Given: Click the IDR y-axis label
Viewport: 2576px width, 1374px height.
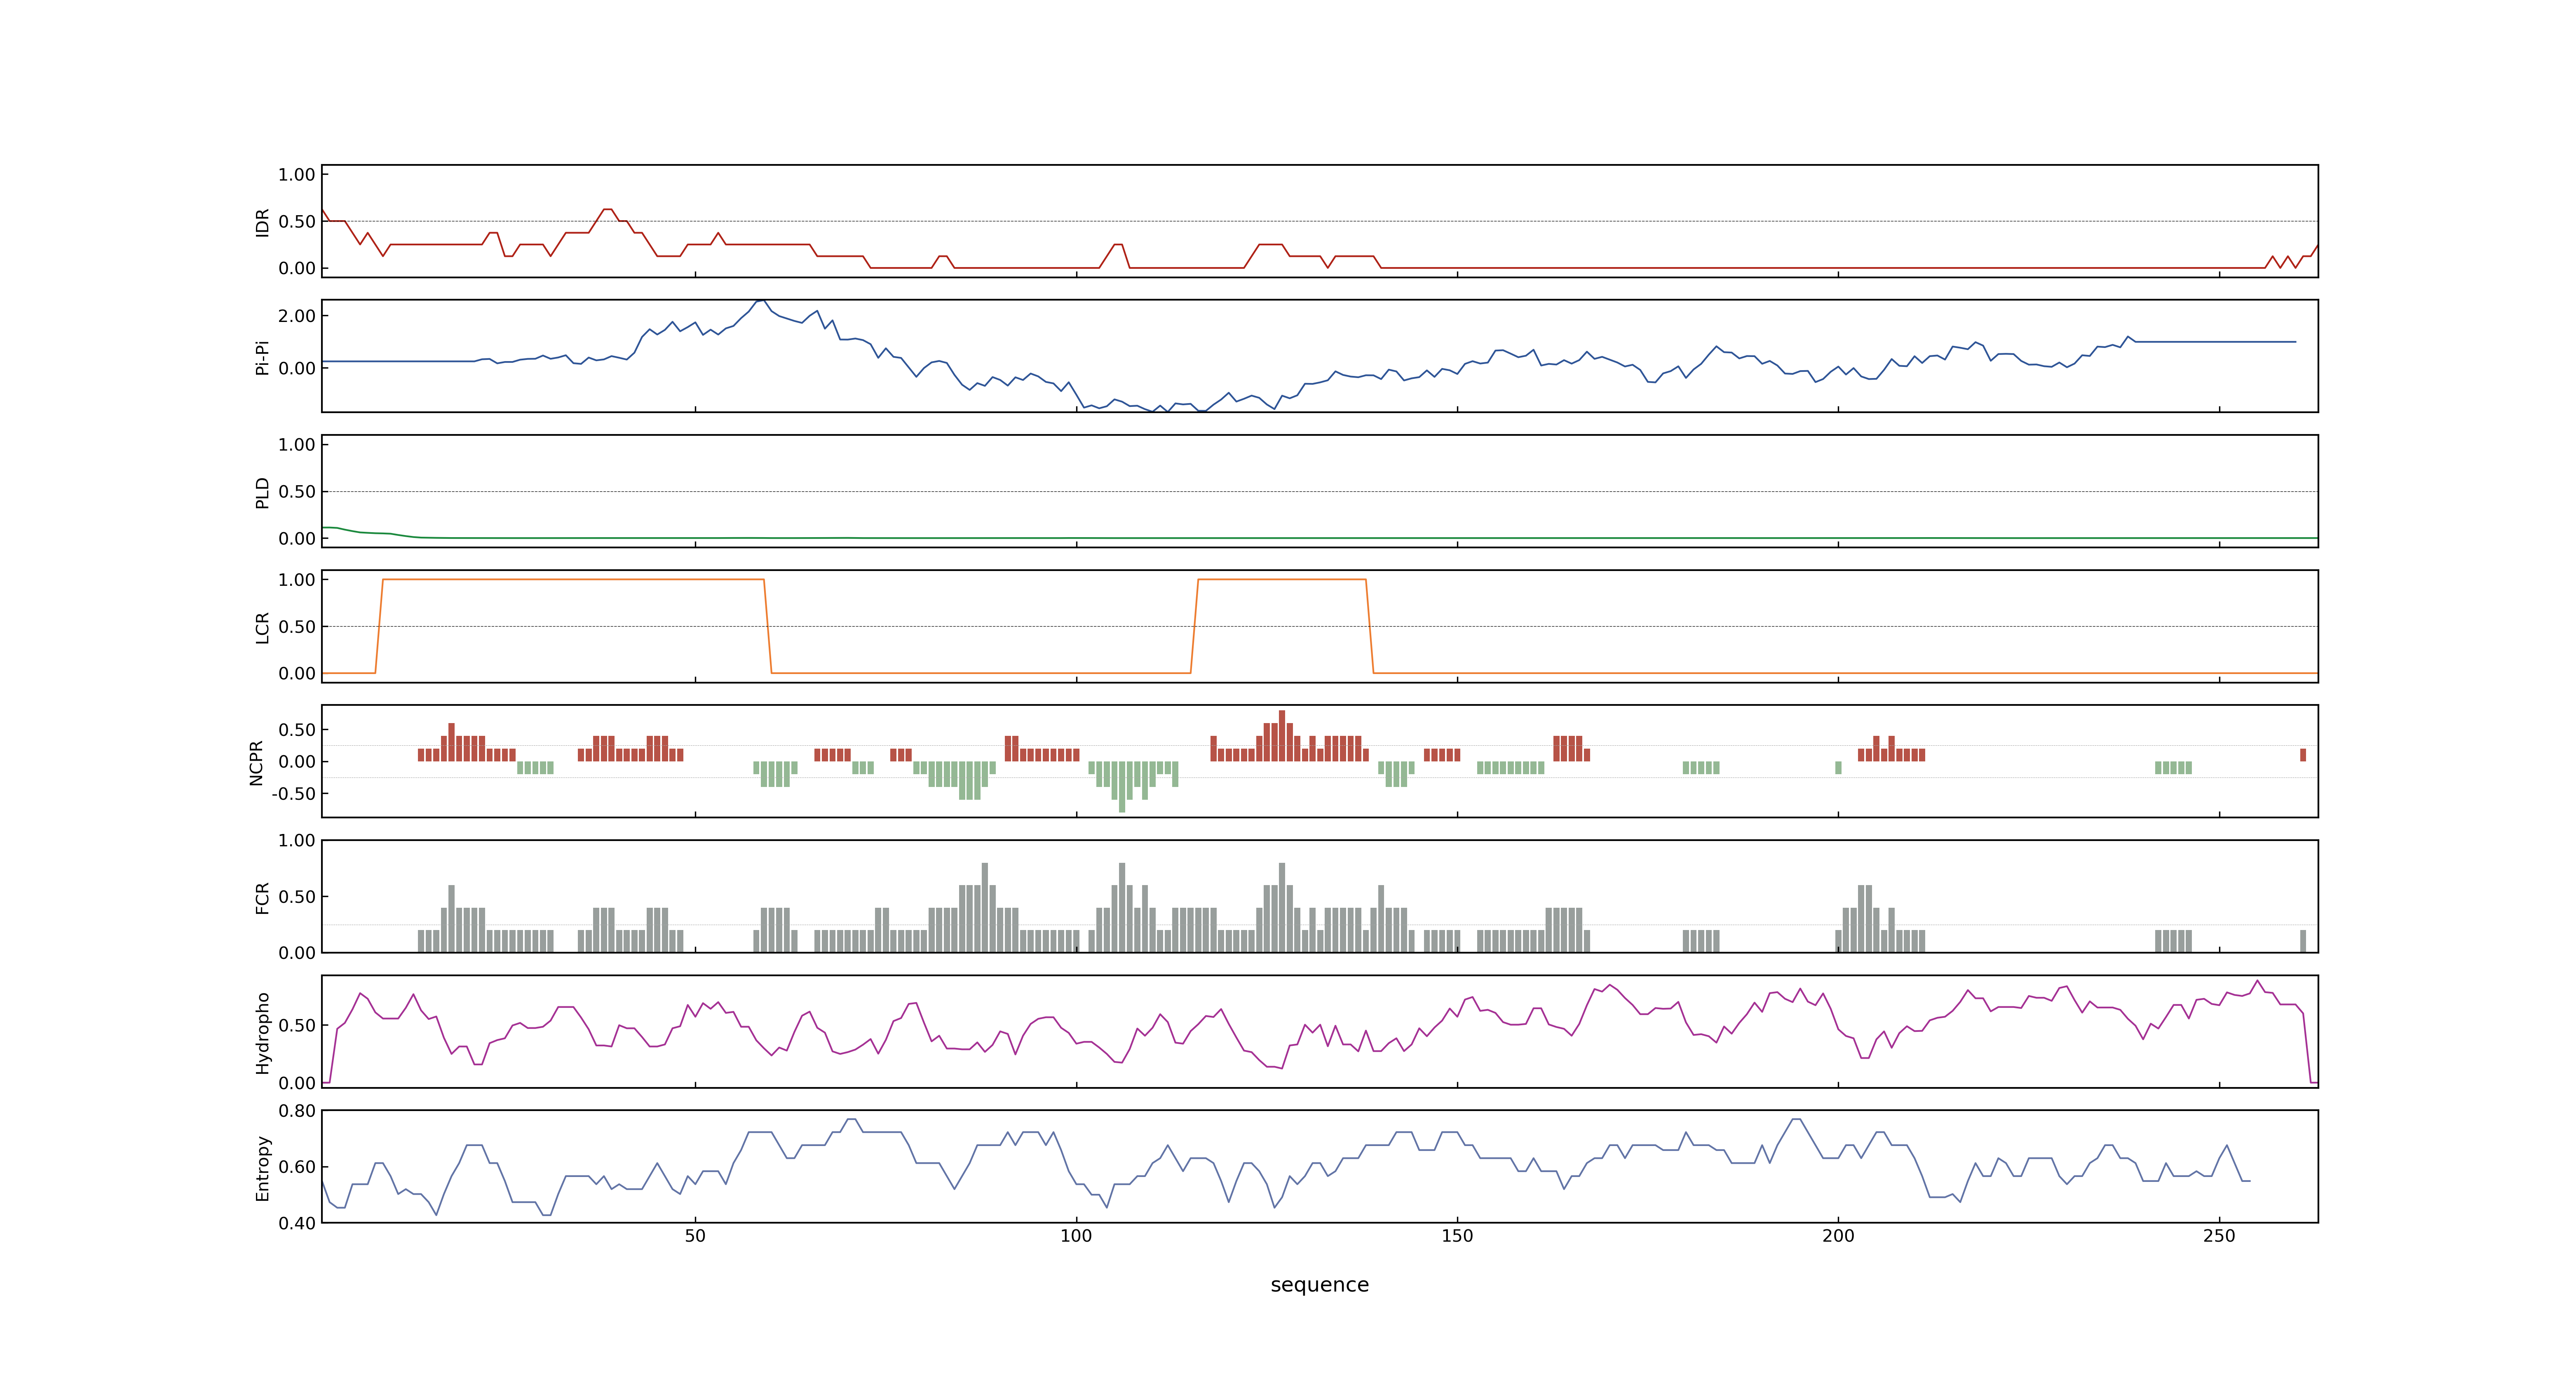Looking at the screenshot, I should click(262, 222).
